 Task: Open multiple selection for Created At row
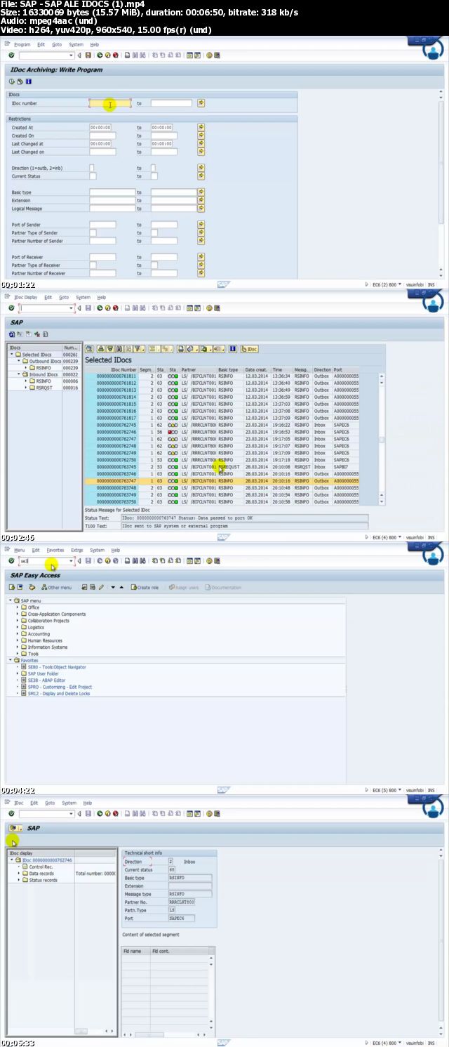(x=201, y=127)
